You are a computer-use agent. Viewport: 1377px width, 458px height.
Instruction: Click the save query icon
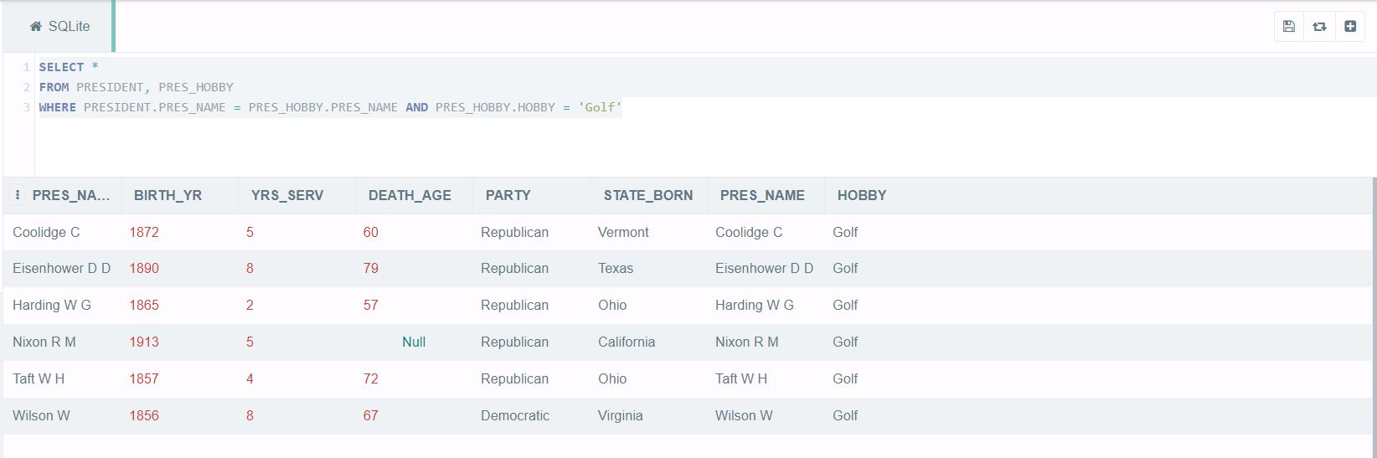[x=1288, y=27]
